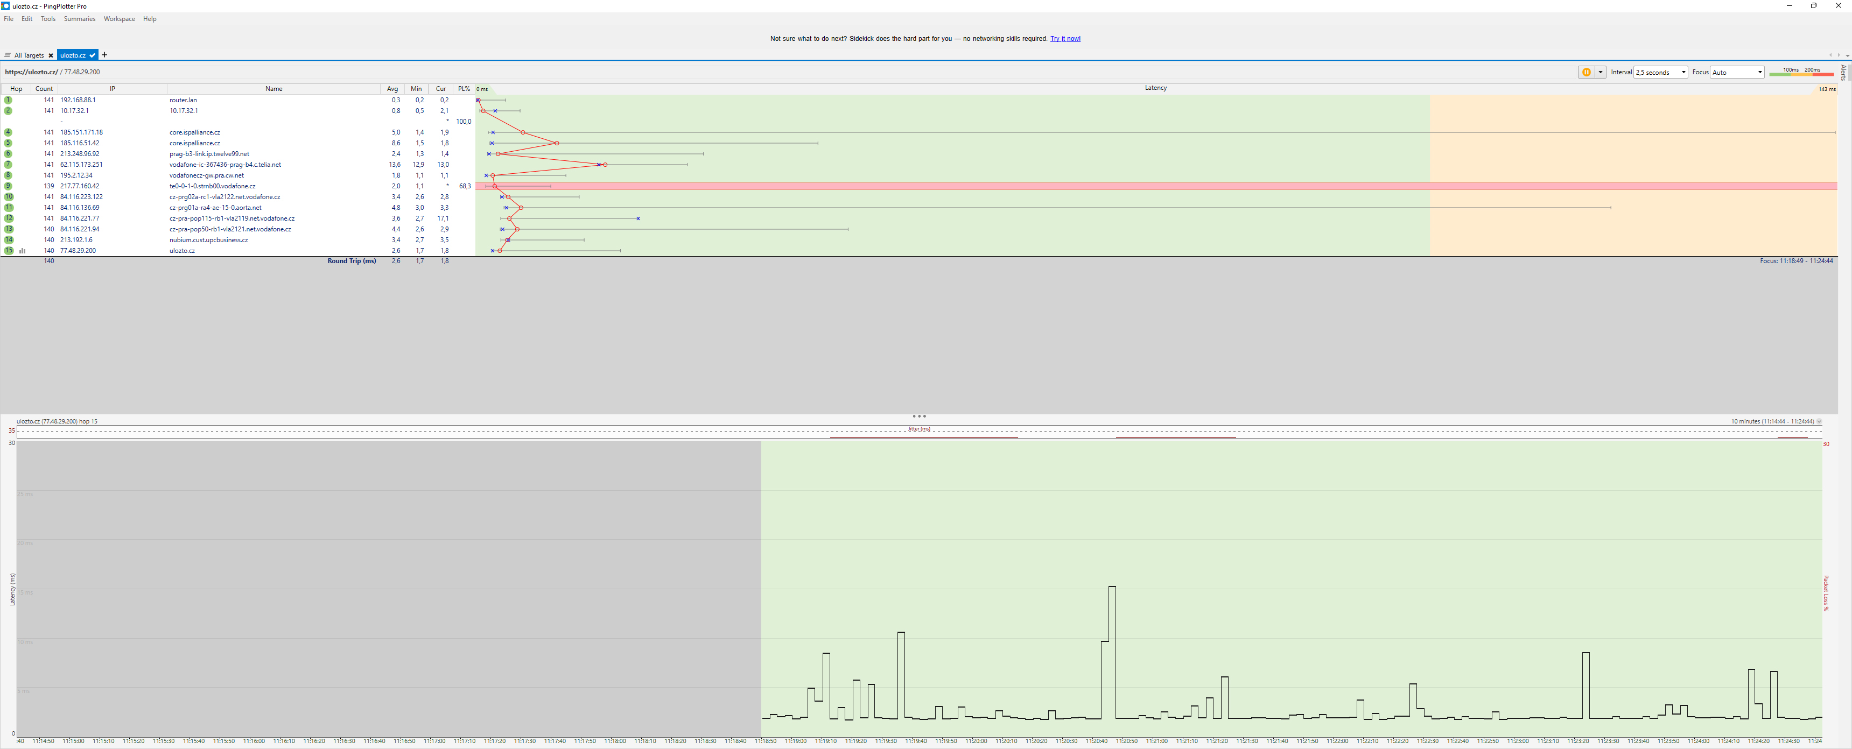Click the hamburger icon on All Targets

[x=7, y=55]
